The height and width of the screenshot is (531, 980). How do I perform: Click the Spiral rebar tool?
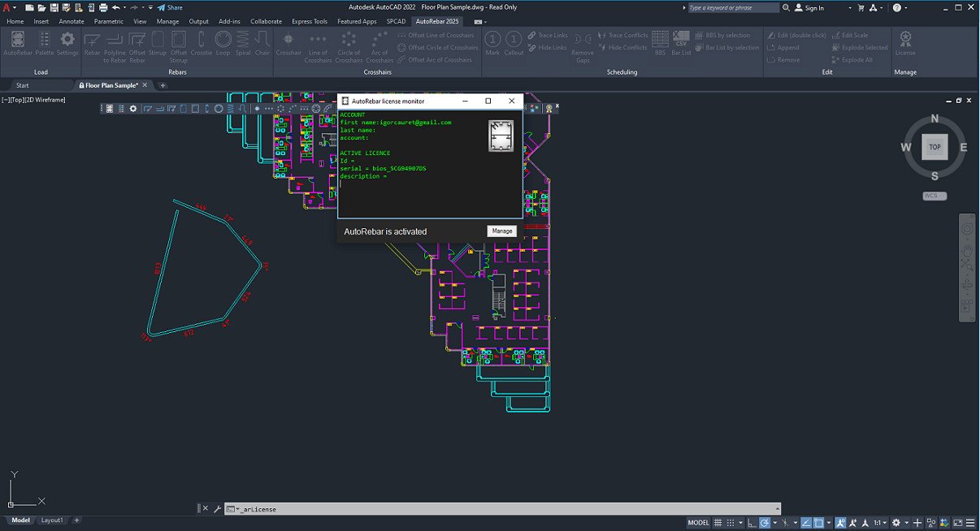(x=243, y=44)
